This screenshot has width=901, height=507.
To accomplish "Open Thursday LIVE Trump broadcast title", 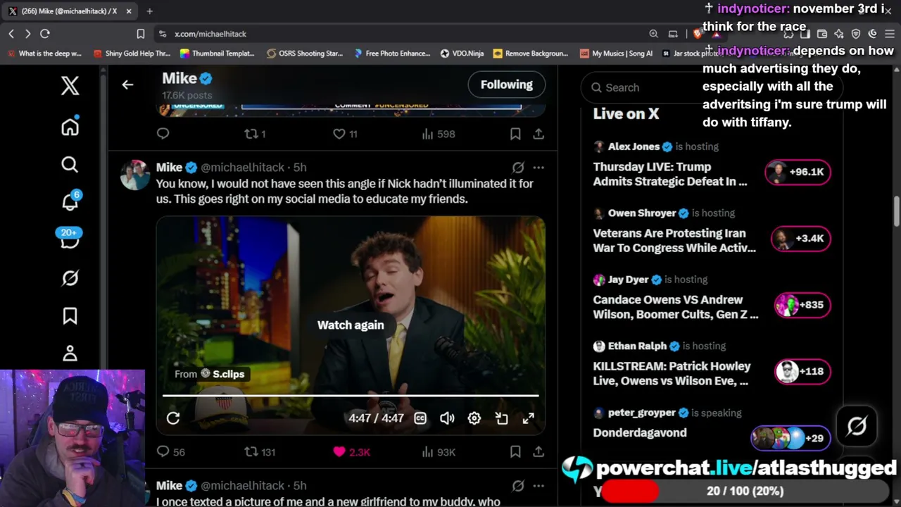I will point(669,174).
